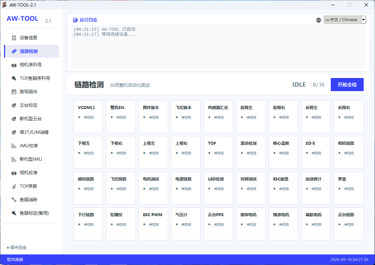Go to the IMU校准 page
This screenshot has width=375, height=265.
click(x=31, y=146)
